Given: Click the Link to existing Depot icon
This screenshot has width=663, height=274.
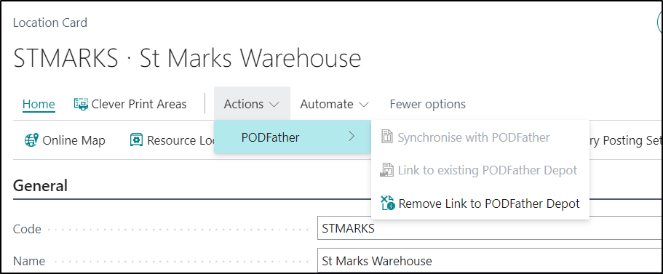Looking at the screenshot, I should (387, 170).
